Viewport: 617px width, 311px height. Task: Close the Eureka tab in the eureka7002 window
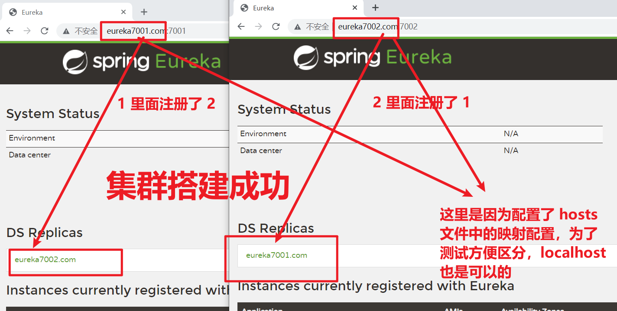pyautogui.click(x=355, y=8)
